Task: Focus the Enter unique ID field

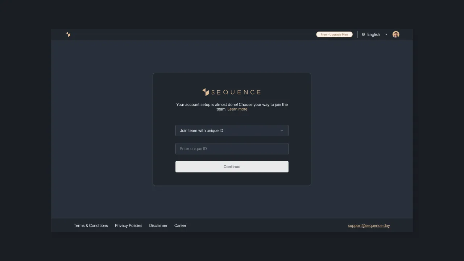Action: 232,149
